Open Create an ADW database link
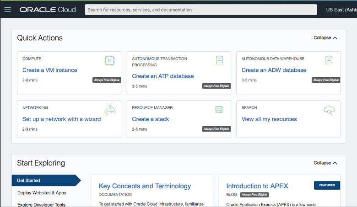 274,70
